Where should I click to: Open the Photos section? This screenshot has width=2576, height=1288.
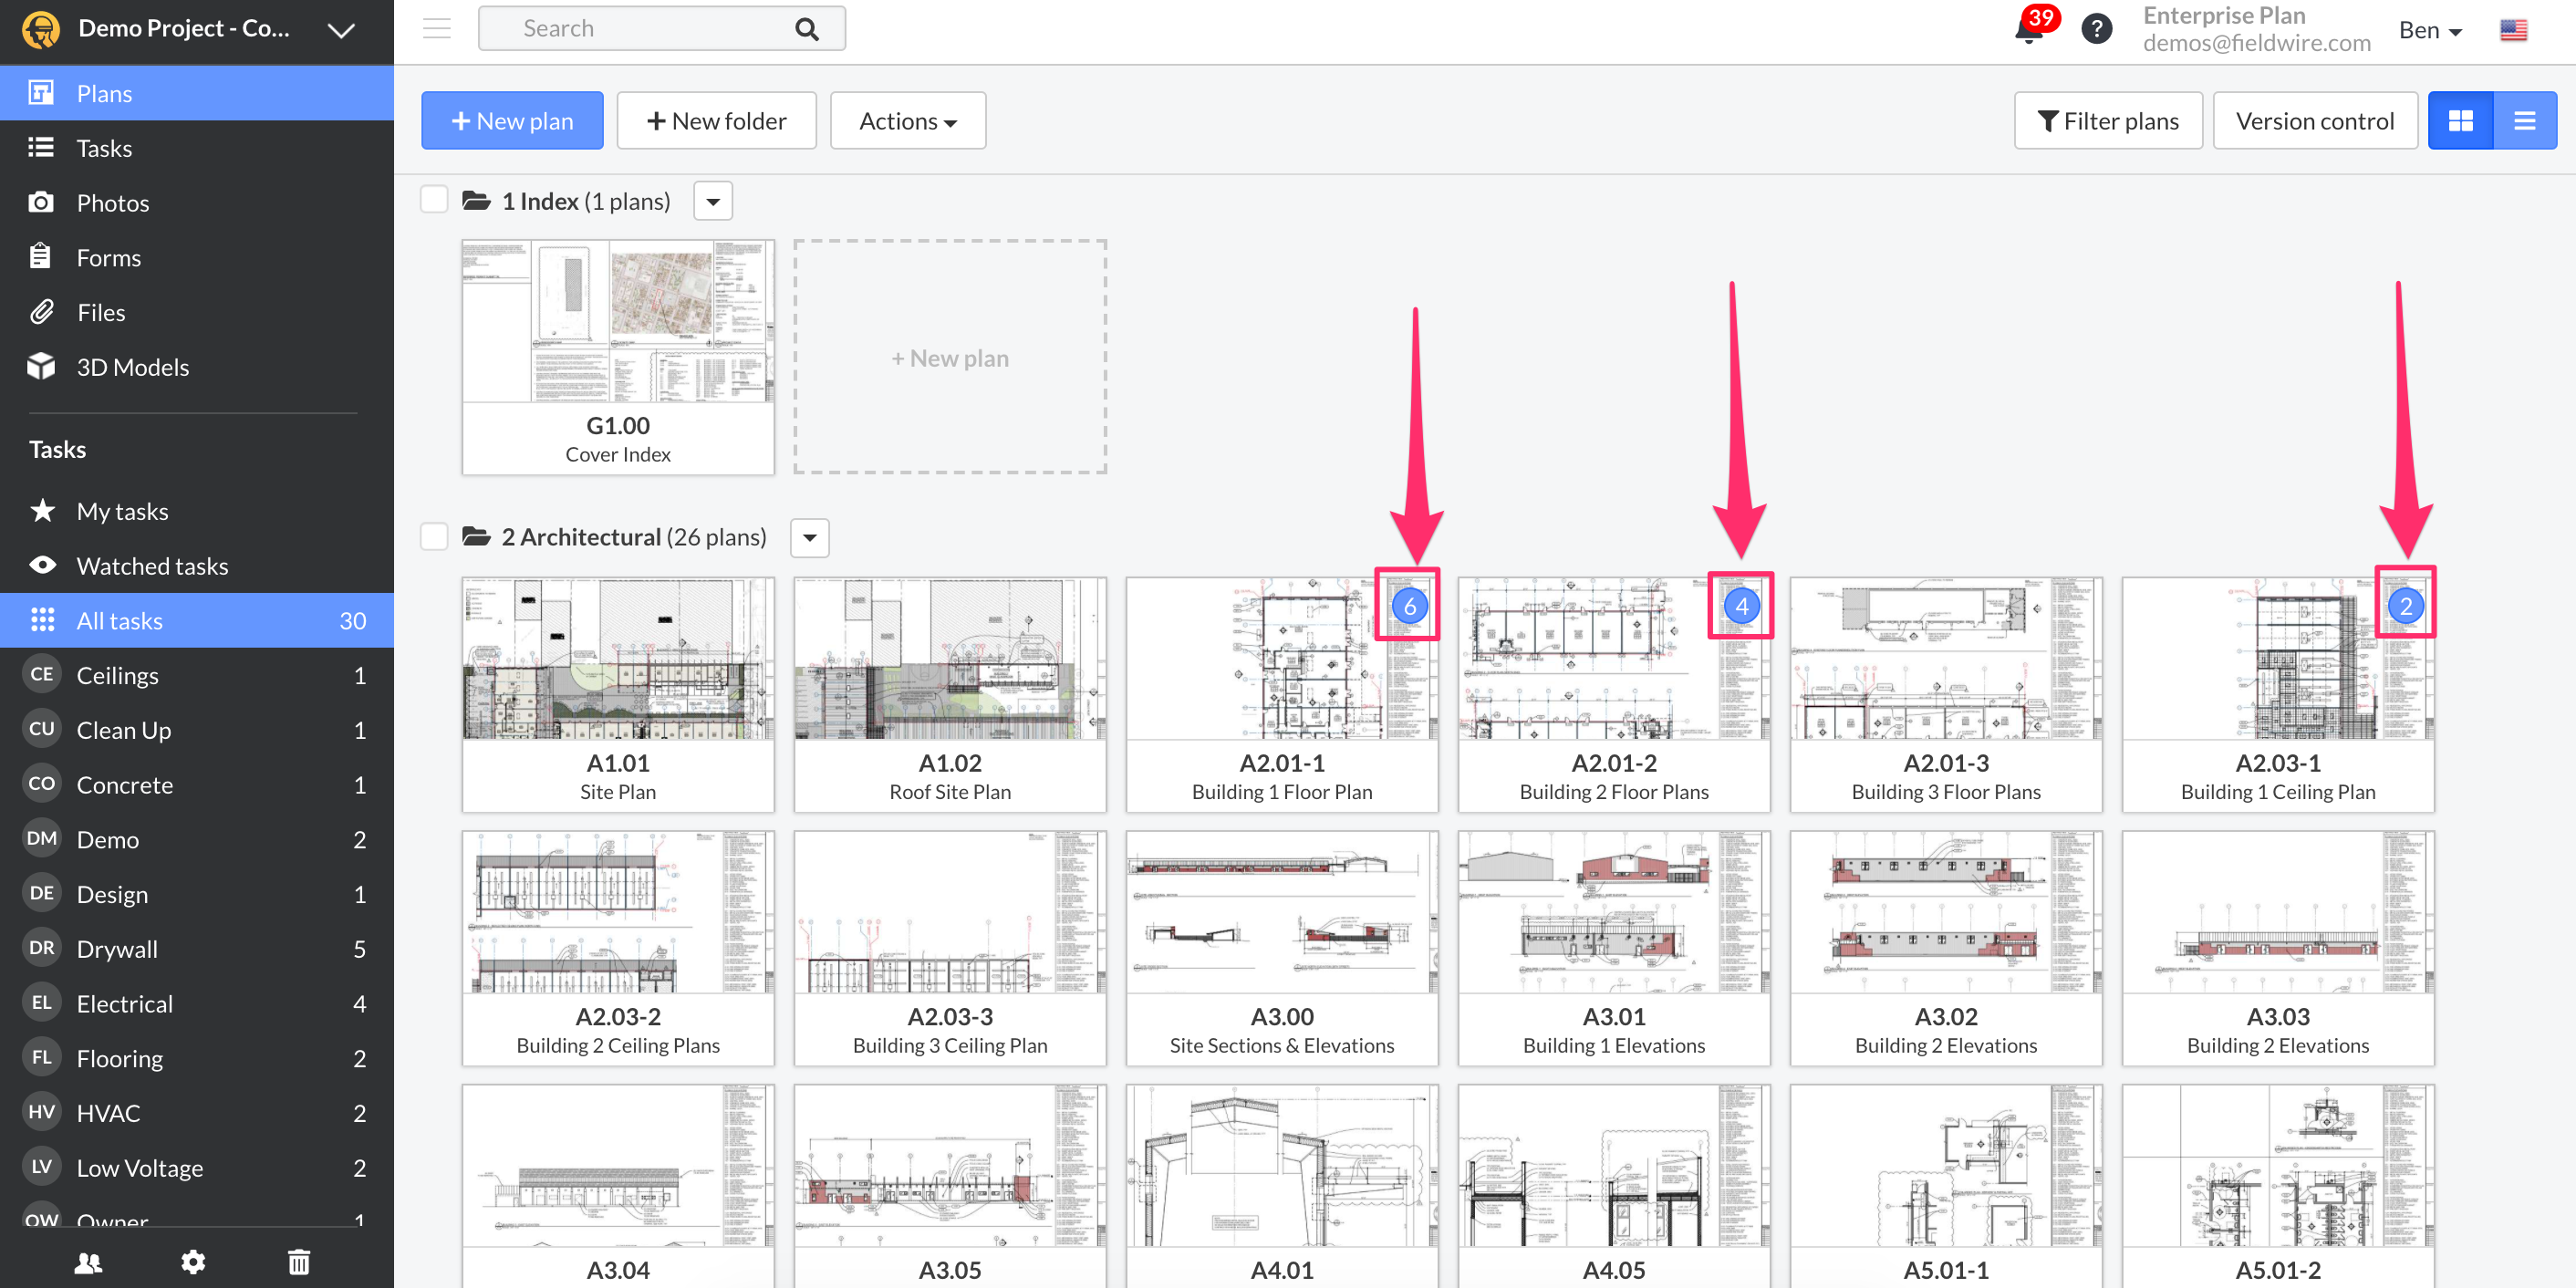(x=113, y=202)
